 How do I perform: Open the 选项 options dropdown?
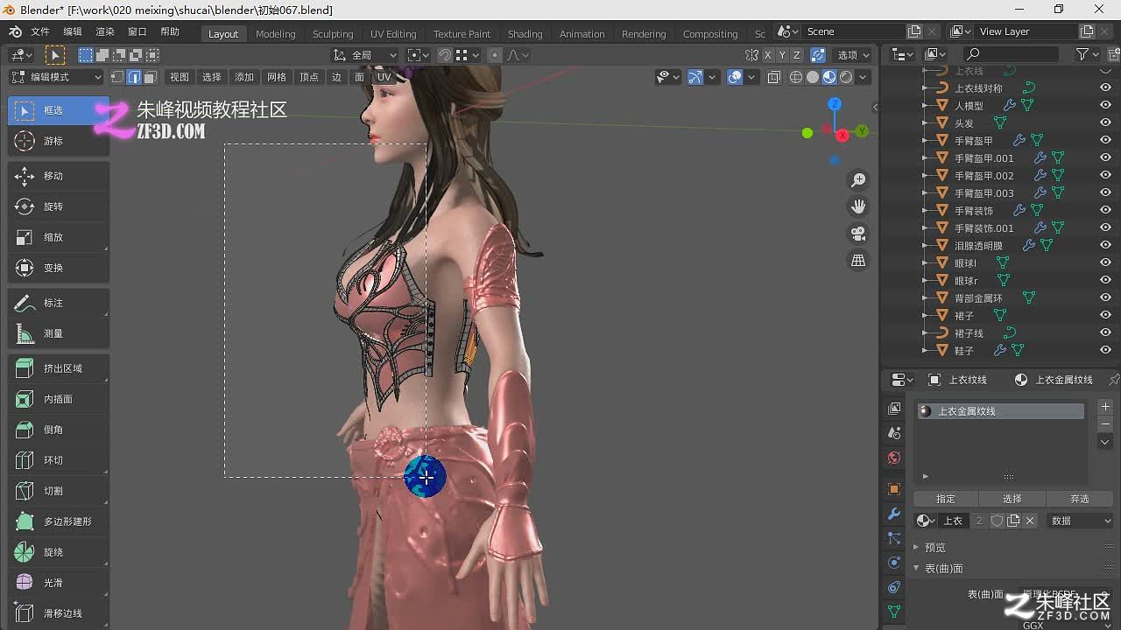[x=854, y=55]
